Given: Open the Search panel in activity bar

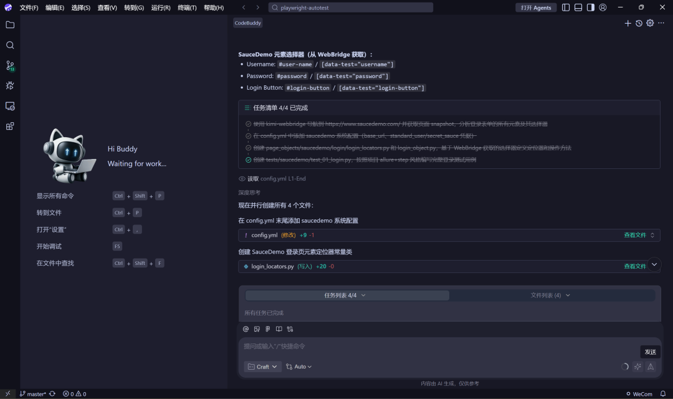Looking at the screenshot, I should click(x=10, y=45).
